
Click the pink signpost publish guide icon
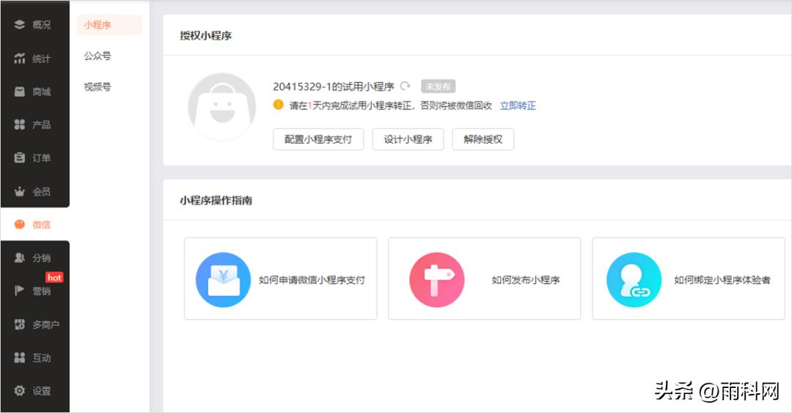point(437,279)
